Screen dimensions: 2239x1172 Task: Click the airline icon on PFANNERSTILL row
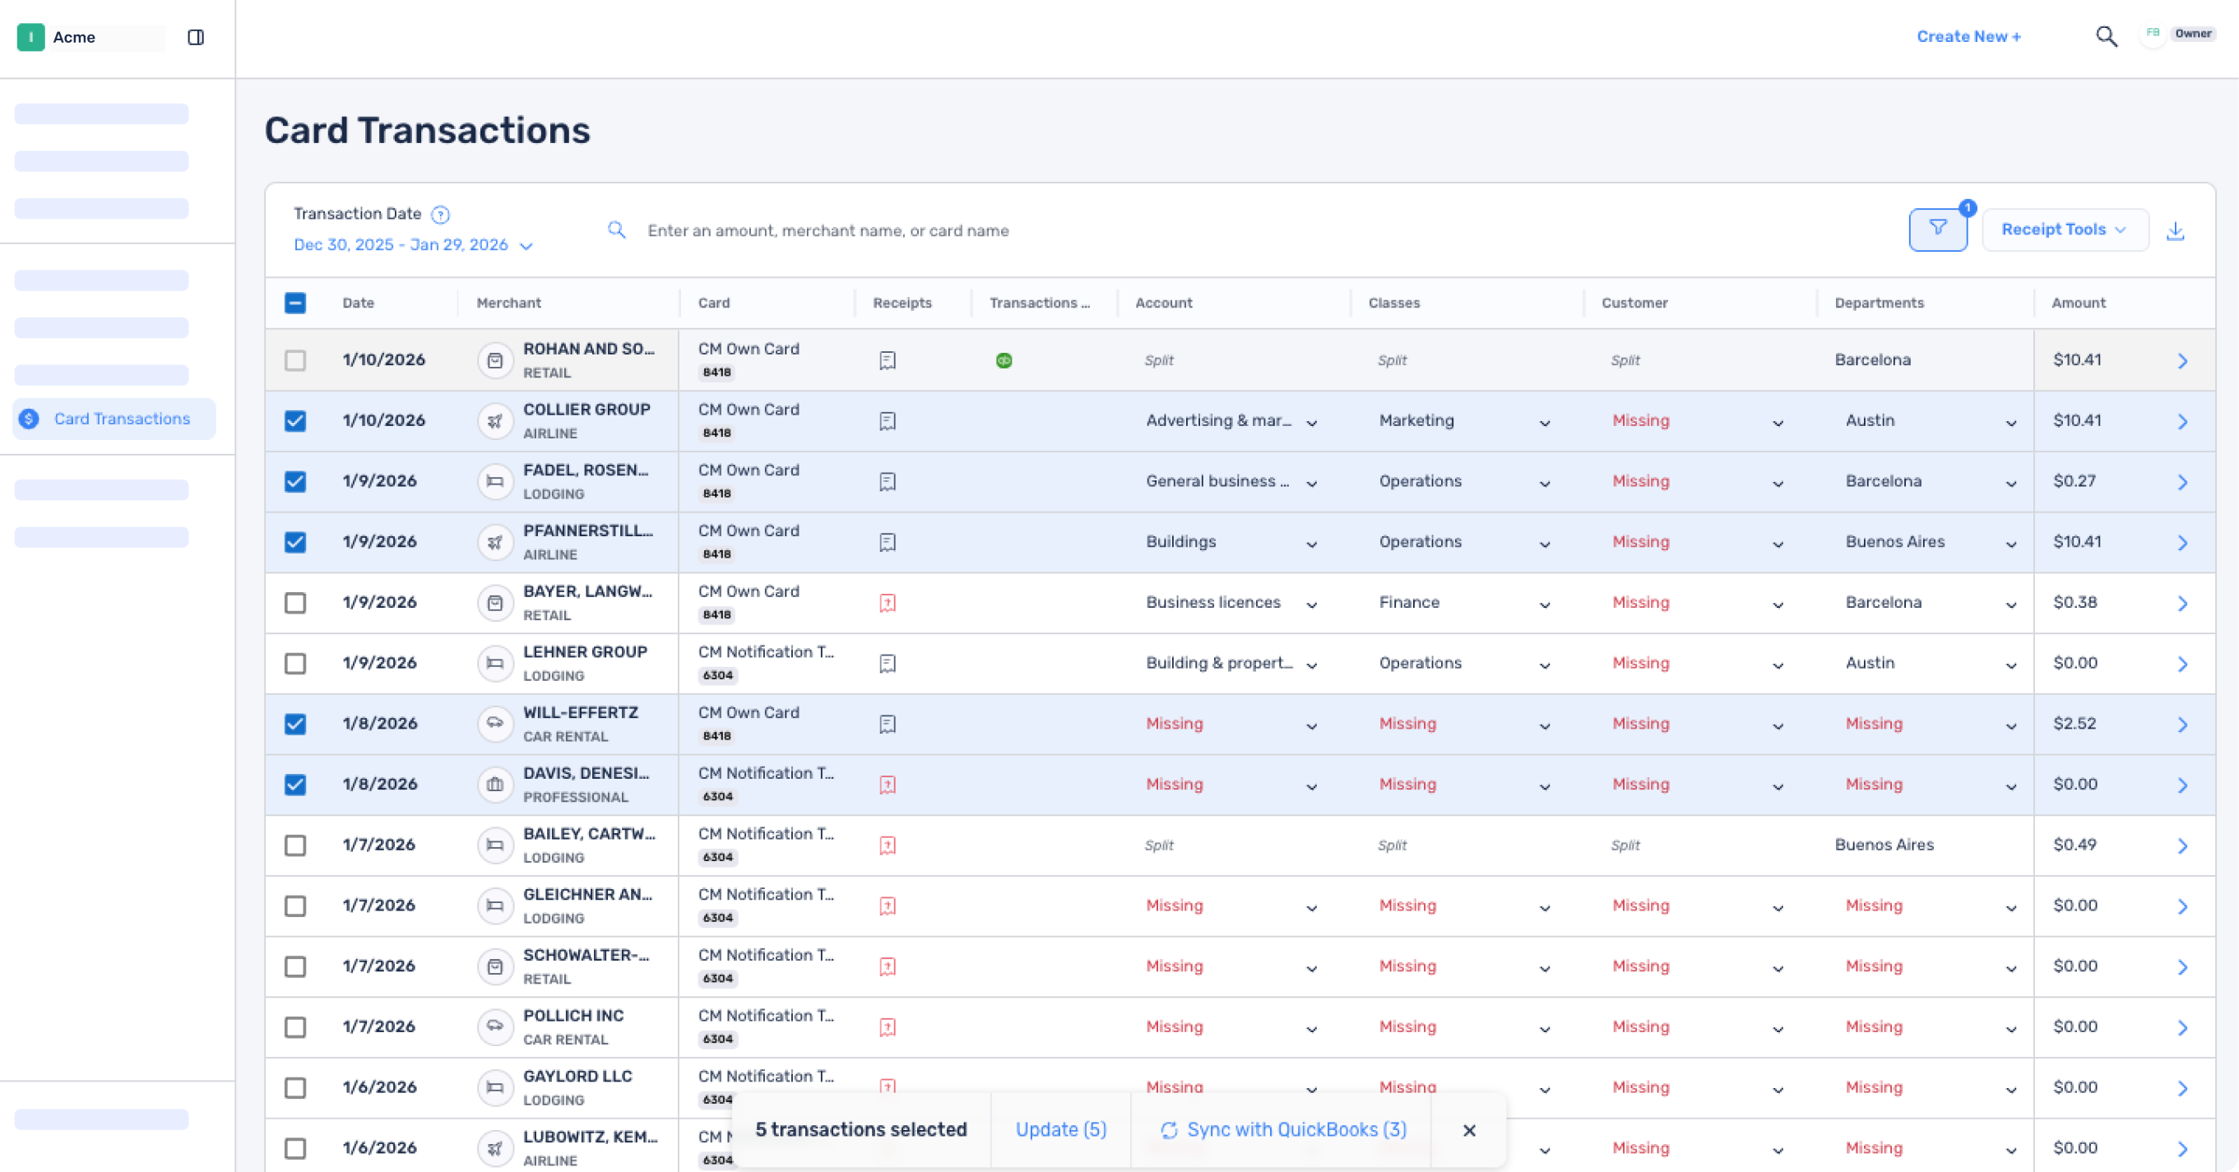pyautogui.click(x=495, y=541)
